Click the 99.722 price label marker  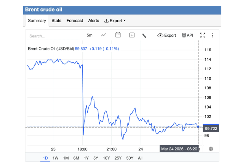point(211,128)
